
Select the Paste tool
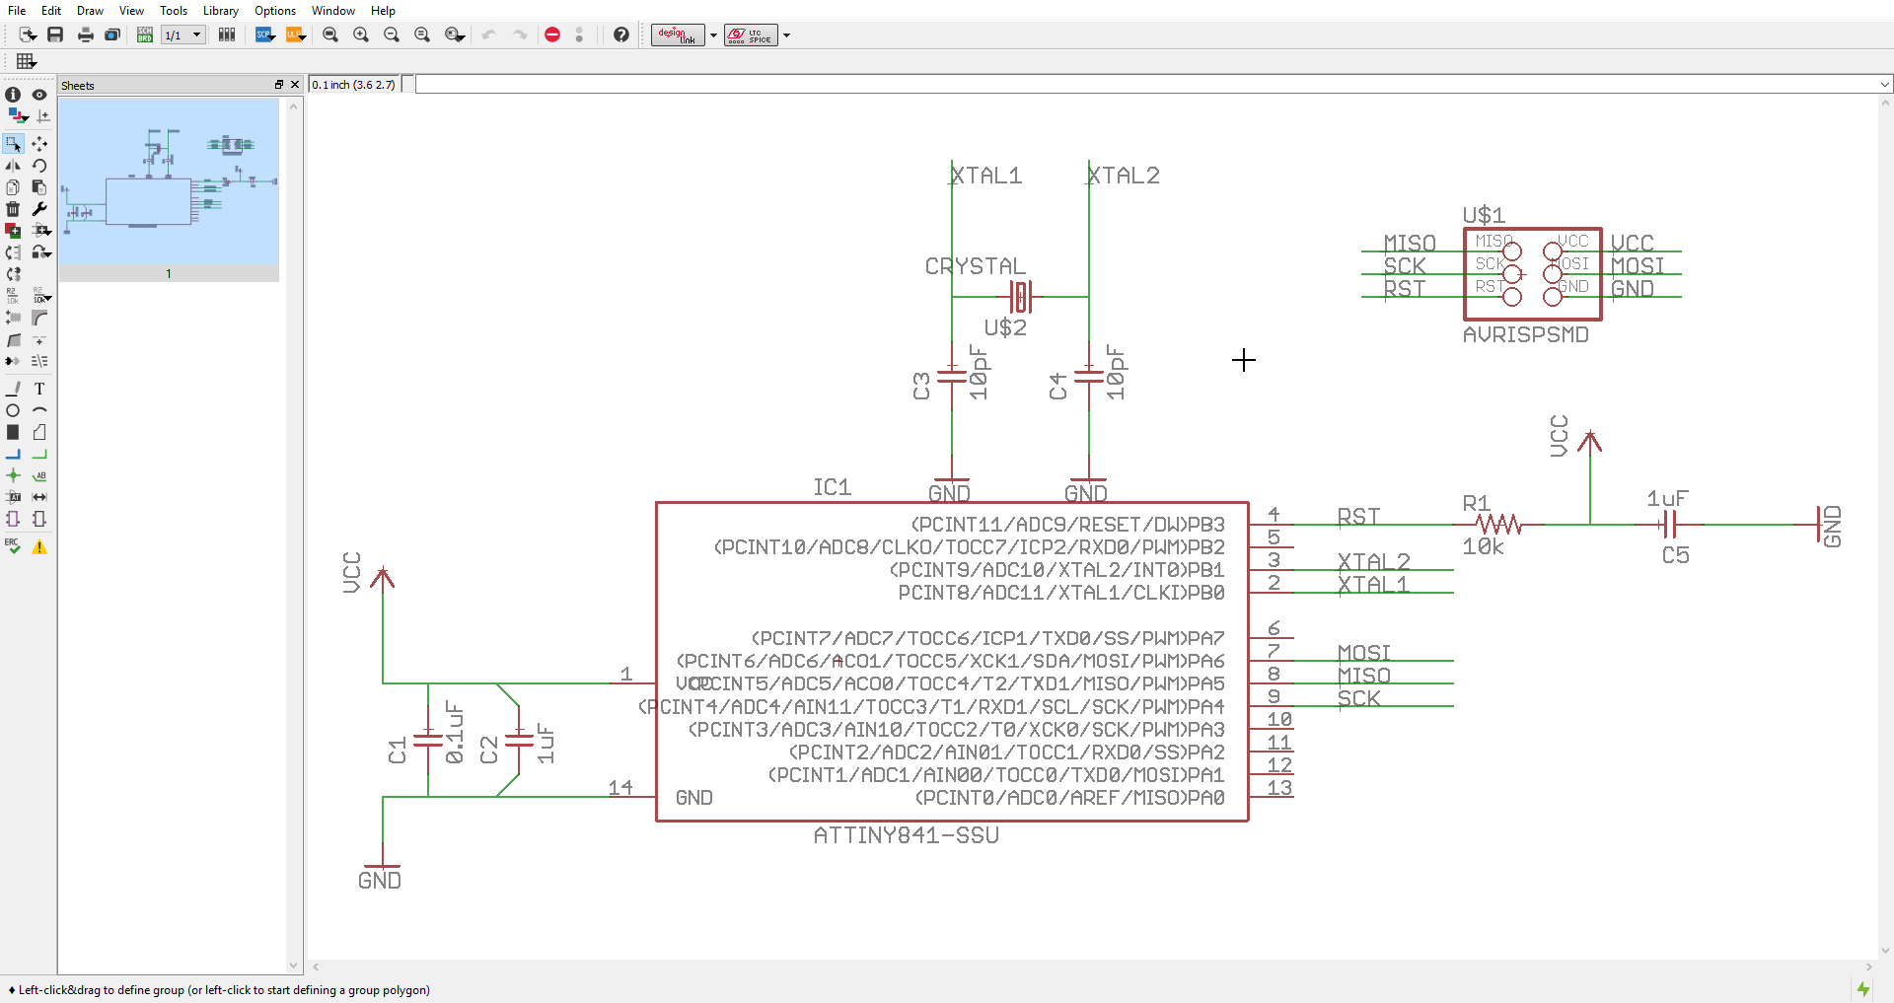tap(39, 187)
